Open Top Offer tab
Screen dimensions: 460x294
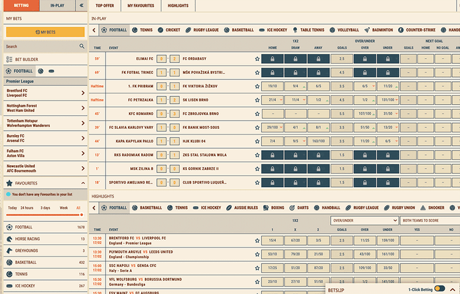(x=105, y=6)
